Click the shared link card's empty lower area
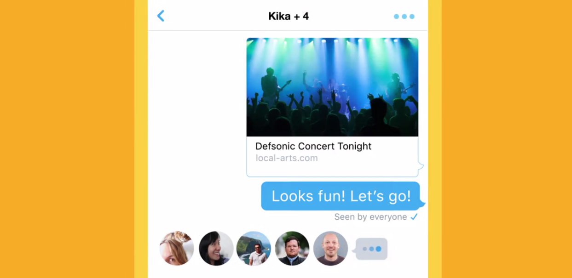 [332, 170]
